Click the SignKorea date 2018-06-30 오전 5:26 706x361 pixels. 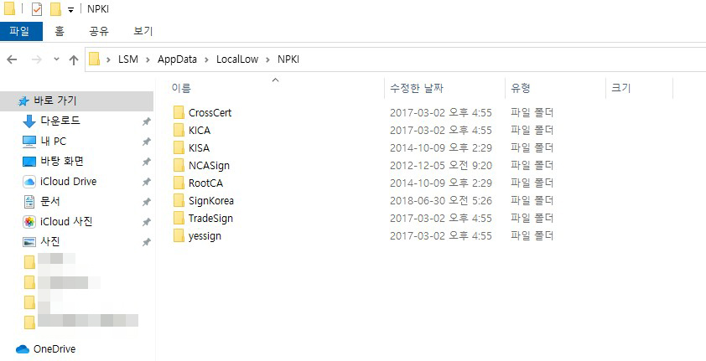[x=441, y=200]
